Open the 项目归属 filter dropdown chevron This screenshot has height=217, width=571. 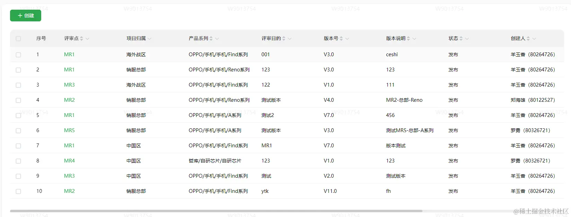click(149, 39)
